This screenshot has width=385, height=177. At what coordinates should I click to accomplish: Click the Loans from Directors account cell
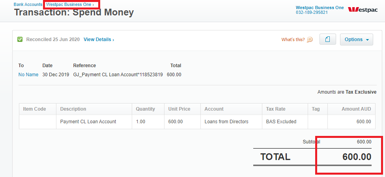click(231, 122)
